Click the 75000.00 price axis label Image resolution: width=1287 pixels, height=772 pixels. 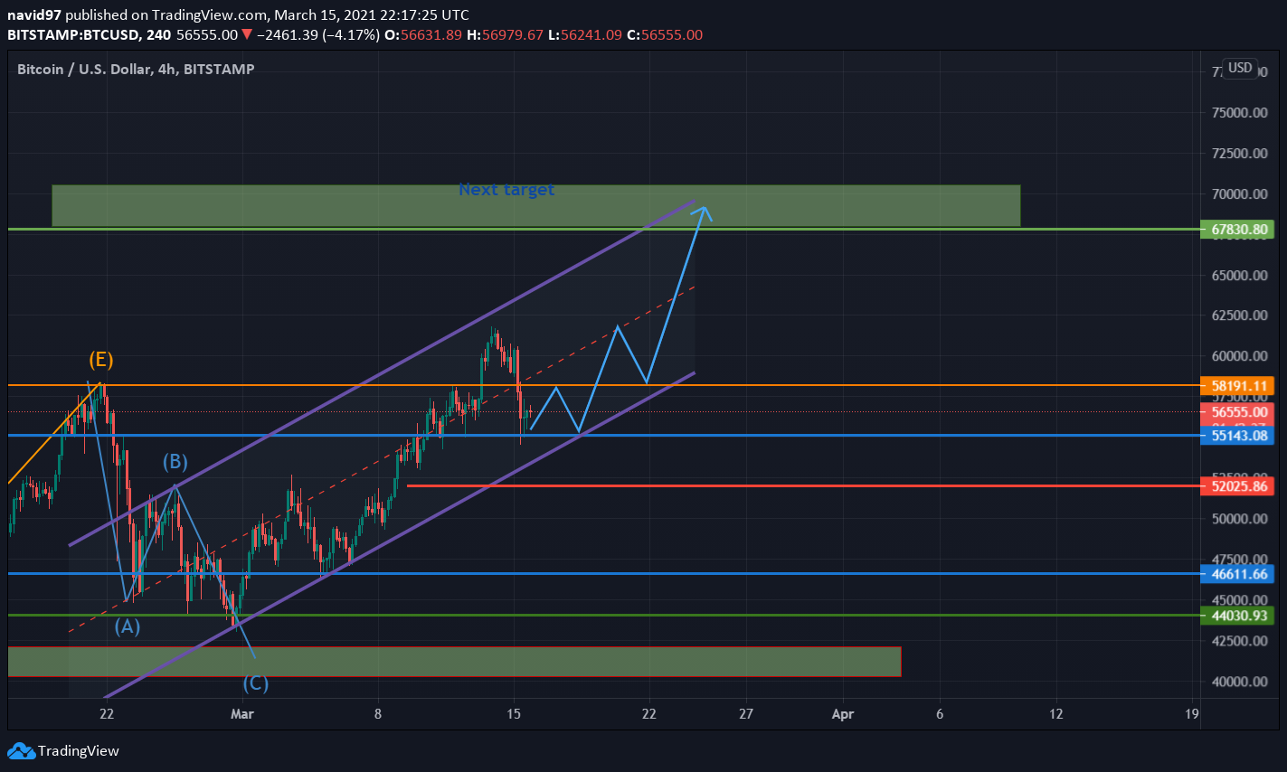[x=1240, y=113]
